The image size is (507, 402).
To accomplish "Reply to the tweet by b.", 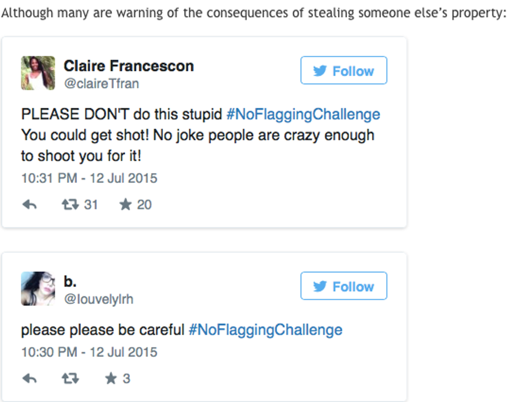I will click(29, 379).
